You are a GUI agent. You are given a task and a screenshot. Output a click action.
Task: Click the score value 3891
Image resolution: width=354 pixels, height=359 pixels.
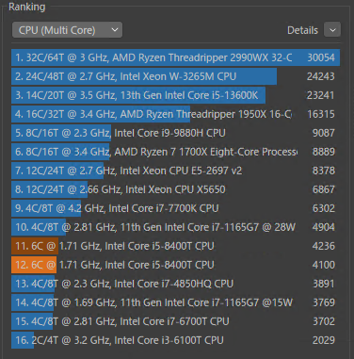[x=324, y=284]
